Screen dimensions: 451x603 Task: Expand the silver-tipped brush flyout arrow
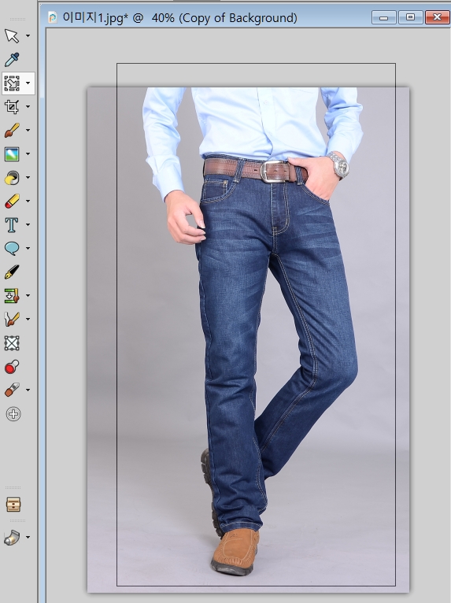click(28, 390)
